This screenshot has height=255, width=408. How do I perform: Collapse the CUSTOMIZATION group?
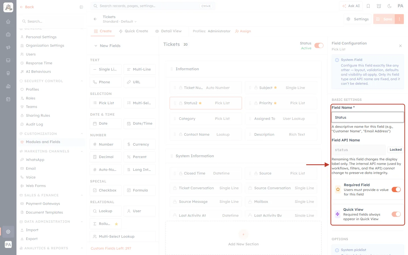coord(82,134)
